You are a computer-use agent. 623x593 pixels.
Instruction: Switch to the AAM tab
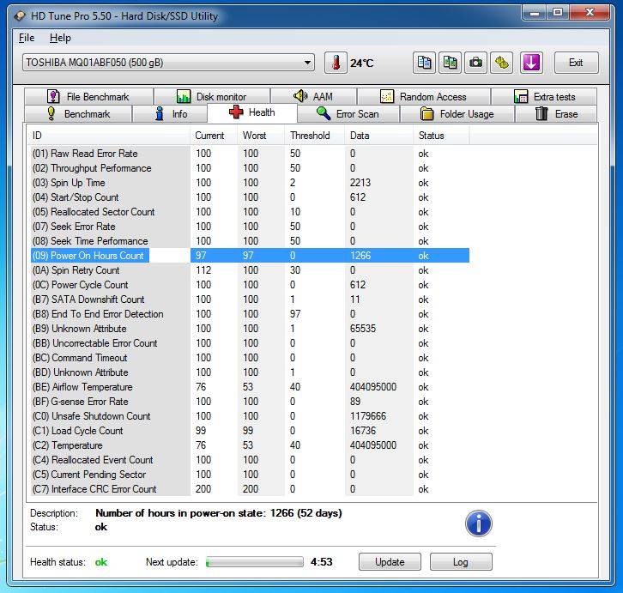point(313,97)
